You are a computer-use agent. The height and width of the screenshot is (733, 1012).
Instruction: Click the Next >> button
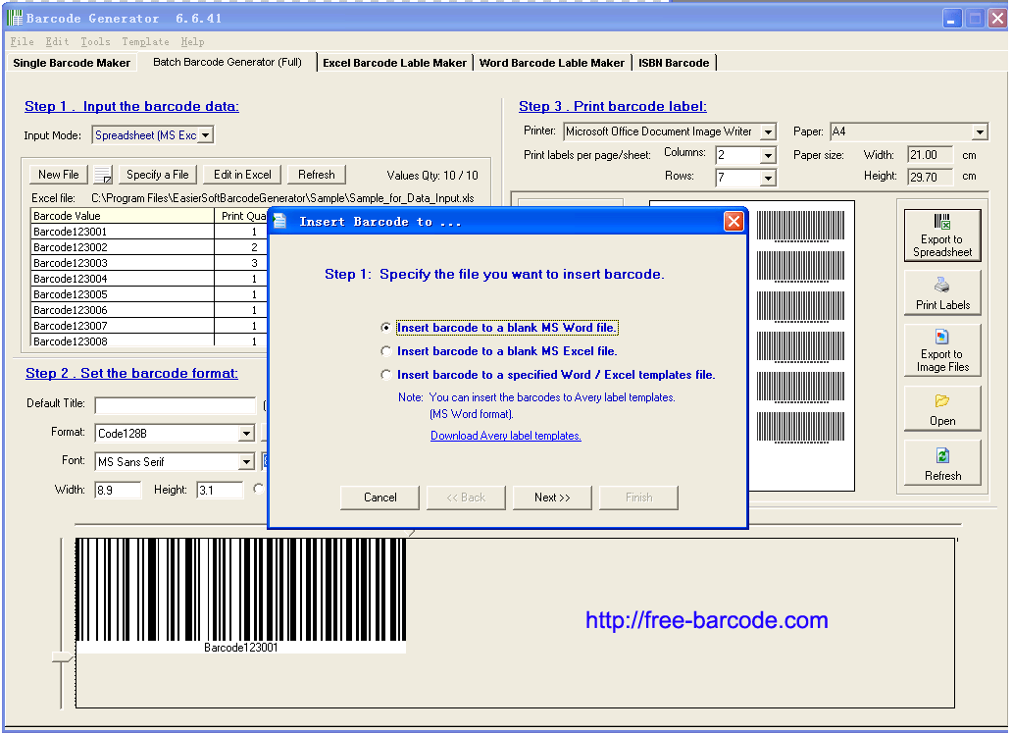pyautogui.click(x=552, y=497)
